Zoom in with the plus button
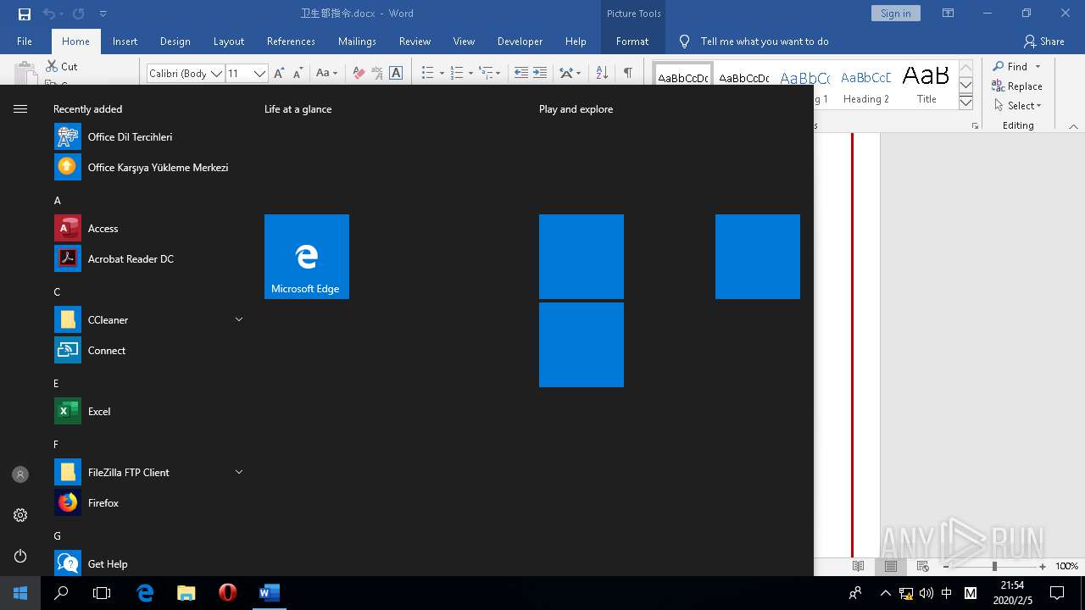Image resolution: width=1085 pixels, height=610 pixels. (x=1043, y=566)
